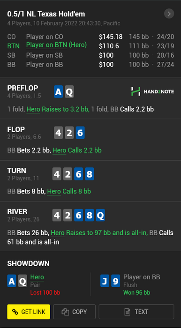Click the blue Ace card in preflop
The image size is (181, 328).
pyautogui.click(x=59, y=92)
